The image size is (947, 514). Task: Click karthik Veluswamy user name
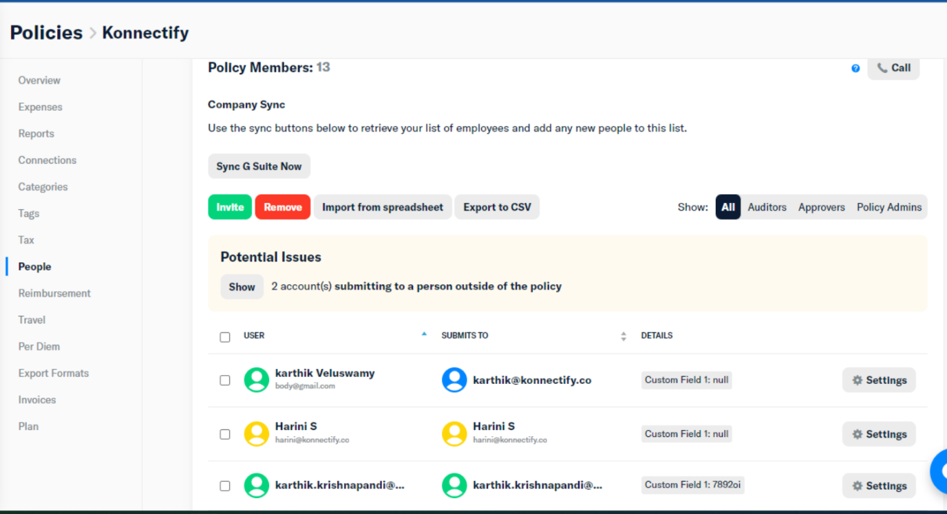[325, 373]
